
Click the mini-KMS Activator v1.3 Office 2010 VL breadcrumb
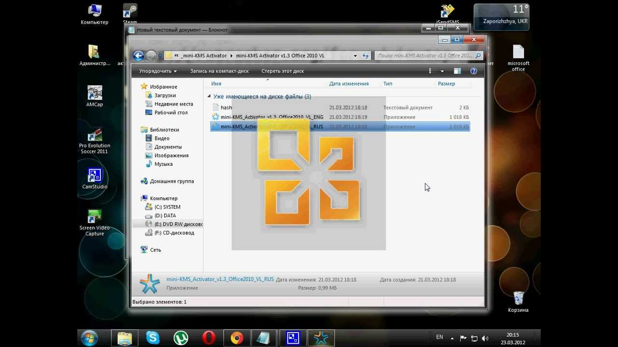point(280,56)
